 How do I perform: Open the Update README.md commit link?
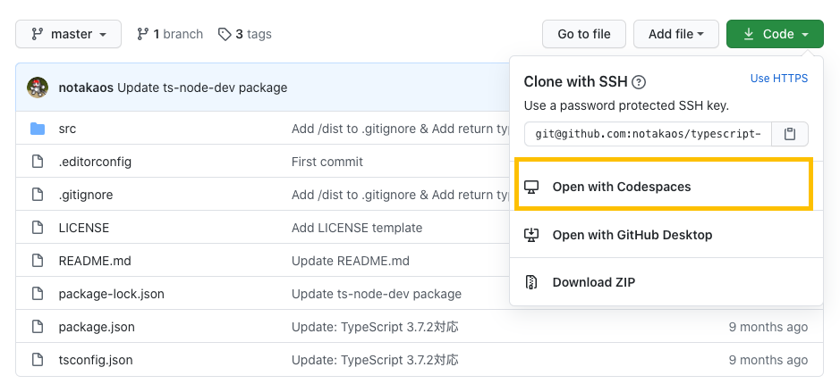[x=351, y=261]
